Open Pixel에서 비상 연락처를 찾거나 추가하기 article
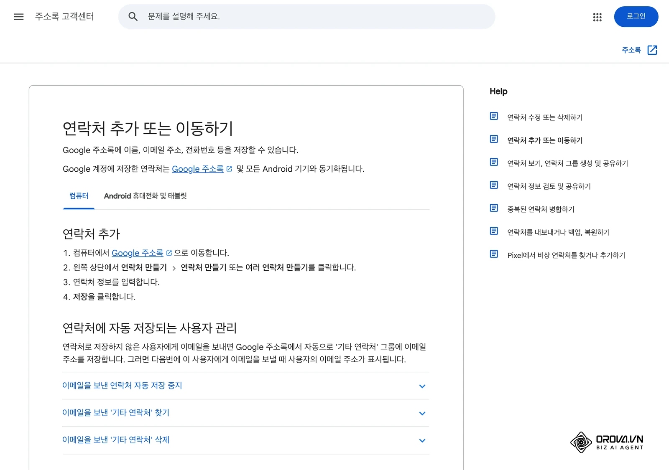The height and width of the screenshot is (470, 669). tap(566, 255)
